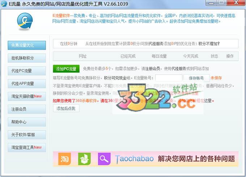Image resolution: width=246 pixels, height=177 pixels.
Task: Open 关于软件/客服 page
Action: click(x=27, y=135)
